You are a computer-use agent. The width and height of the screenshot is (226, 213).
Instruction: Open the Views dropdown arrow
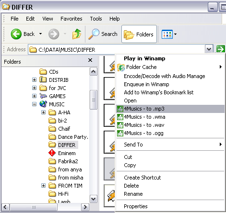pyautogui.click(x=176, y=34)
